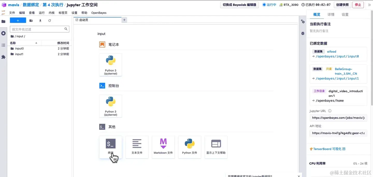
Task: Click the root folder icon in breadcrumb
Action: tap(12, 36)
